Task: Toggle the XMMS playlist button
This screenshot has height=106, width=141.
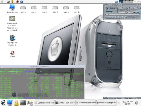Action: pyautogui.click(x=138, y=12)
